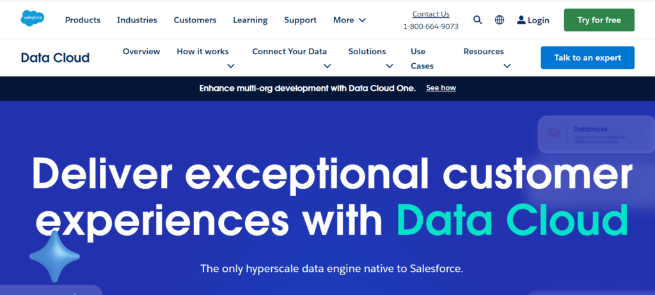Viewport: 655px width, 295px height.
Task: Select the Overview tab
Action: pyautogui.click(x=141, y=51)
